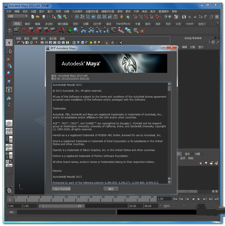The image size is (225, 226).
Task: Click the scroll down arrow in About text
Action: point(169,182)
